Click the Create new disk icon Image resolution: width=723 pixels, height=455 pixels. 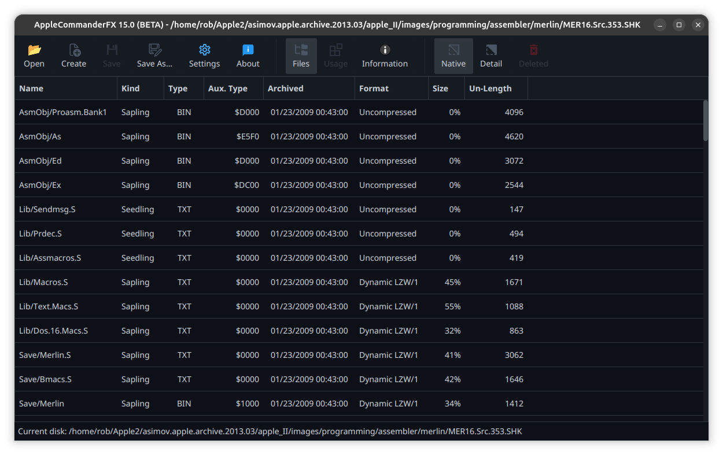74,56
